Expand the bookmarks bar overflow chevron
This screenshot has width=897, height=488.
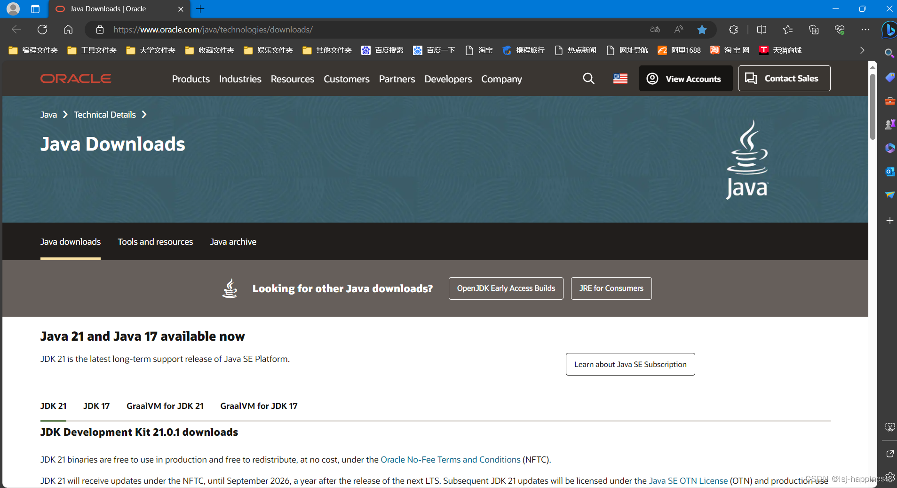[x=862, y=50]
